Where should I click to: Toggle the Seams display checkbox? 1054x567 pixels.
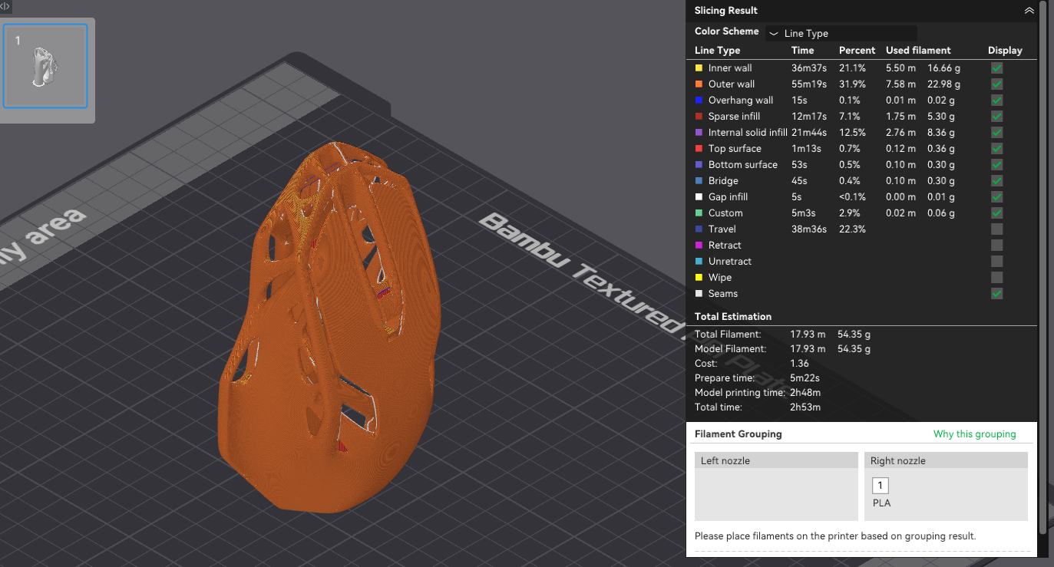pyautogui.click(x=996, y=294)
